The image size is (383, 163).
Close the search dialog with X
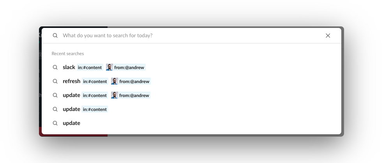[328, 36]
